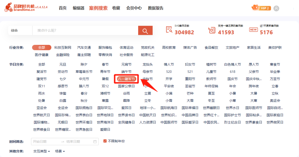The image size is (299, 157).
Task: Choose the 春节 holiday filter
Action: click(x=105, y=65)
